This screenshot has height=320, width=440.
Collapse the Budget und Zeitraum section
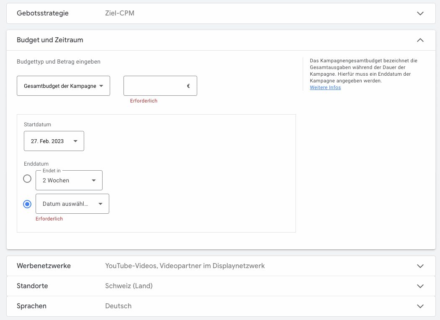pyautogui.click(x=420, y=40)
